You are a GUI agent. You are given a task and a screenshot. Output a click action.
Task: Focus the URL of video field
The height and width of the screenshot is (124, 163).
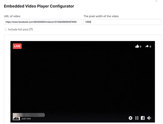(43, 22)
